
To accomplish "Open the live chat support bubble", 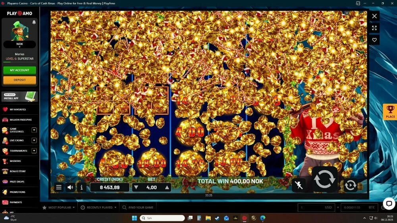I will (389, 204).
